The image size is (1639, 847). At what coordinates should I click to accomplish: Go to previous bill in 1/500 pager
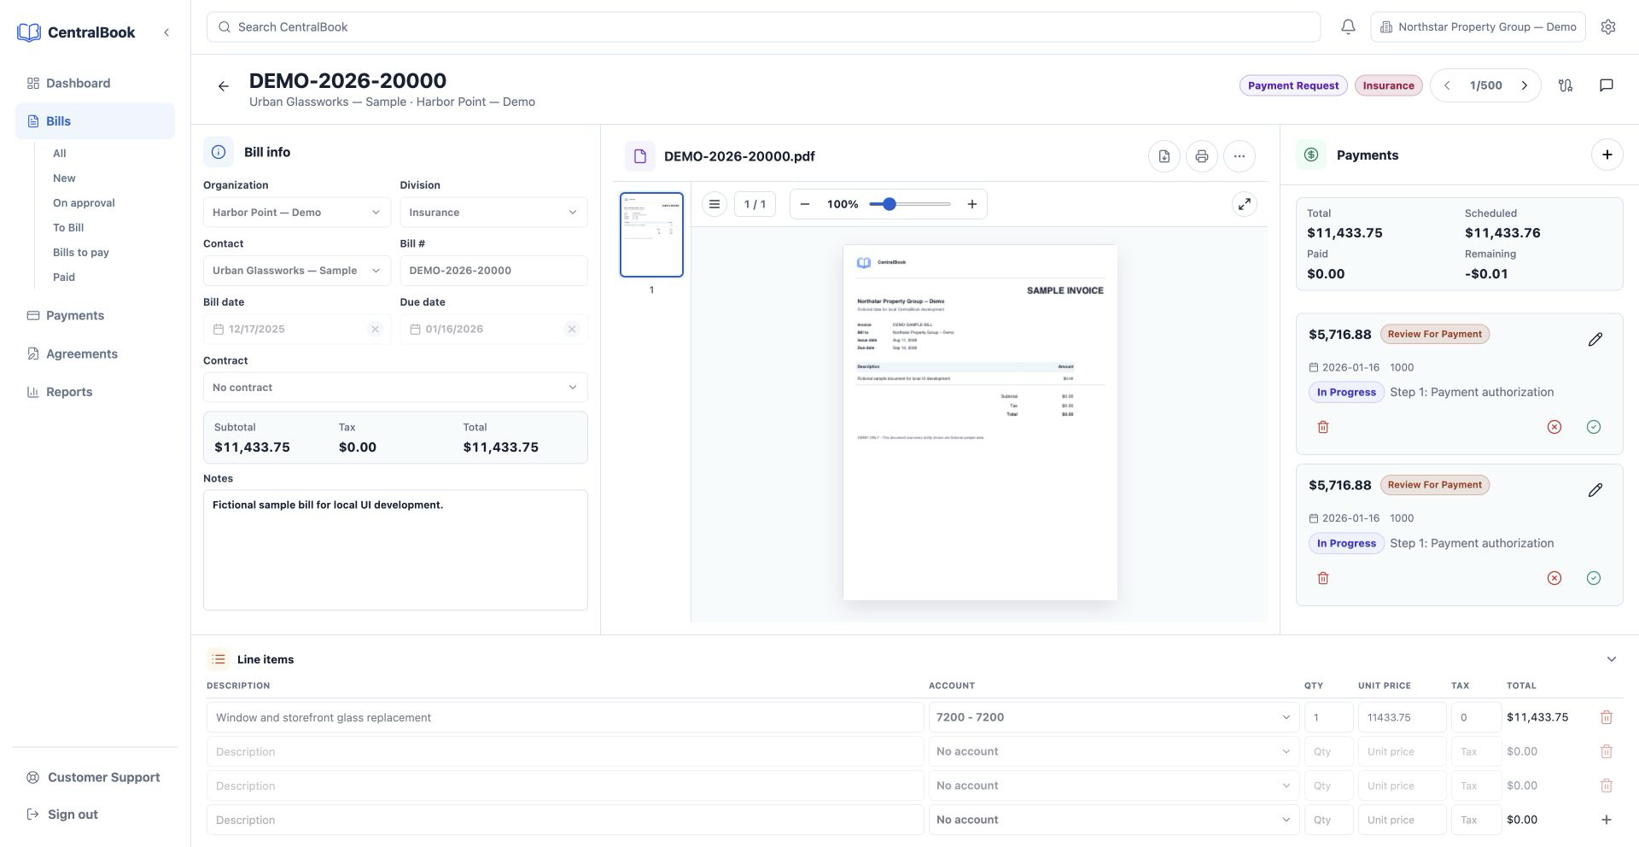pos(1447,85)
